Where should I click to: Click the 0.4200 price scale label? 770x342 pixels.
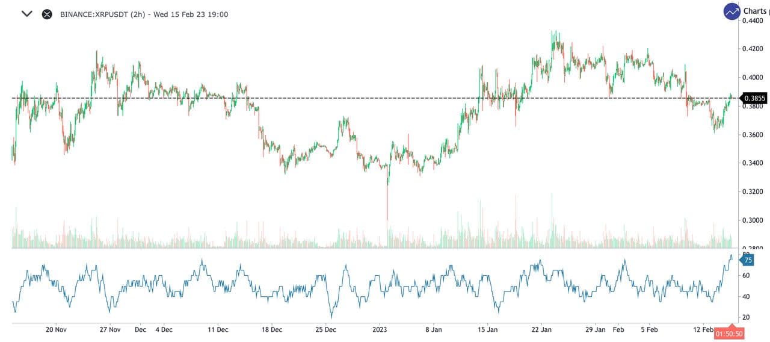(x=754, y=49)
